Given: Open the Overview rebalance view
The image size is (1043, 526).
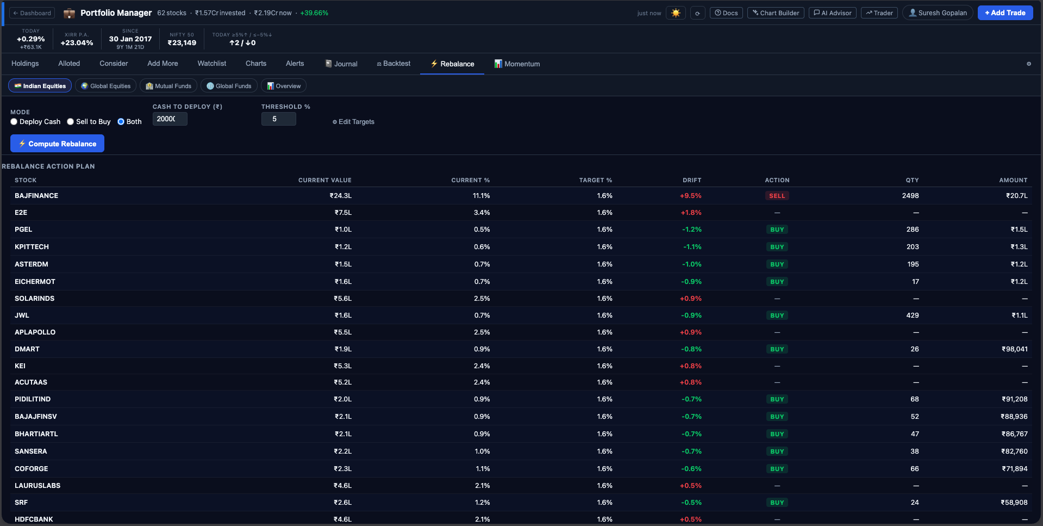Looking at the screenshot, I should click(x=283, y=85).
